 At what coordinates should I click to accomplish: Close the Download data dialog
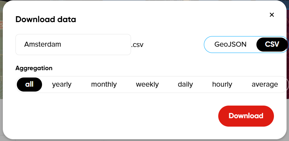pyautogui.click(x=271, y=15)
